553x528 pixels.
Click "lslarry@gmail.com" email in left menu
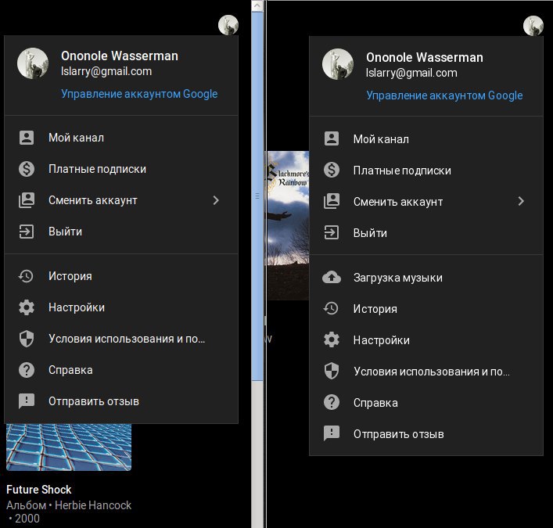point(106,72)
